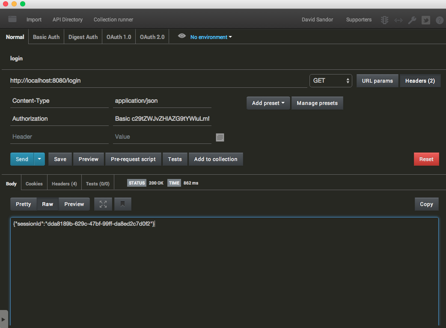Open the Collection runner
The width and height of the screenshot is (446, 328).
[113, 19]
